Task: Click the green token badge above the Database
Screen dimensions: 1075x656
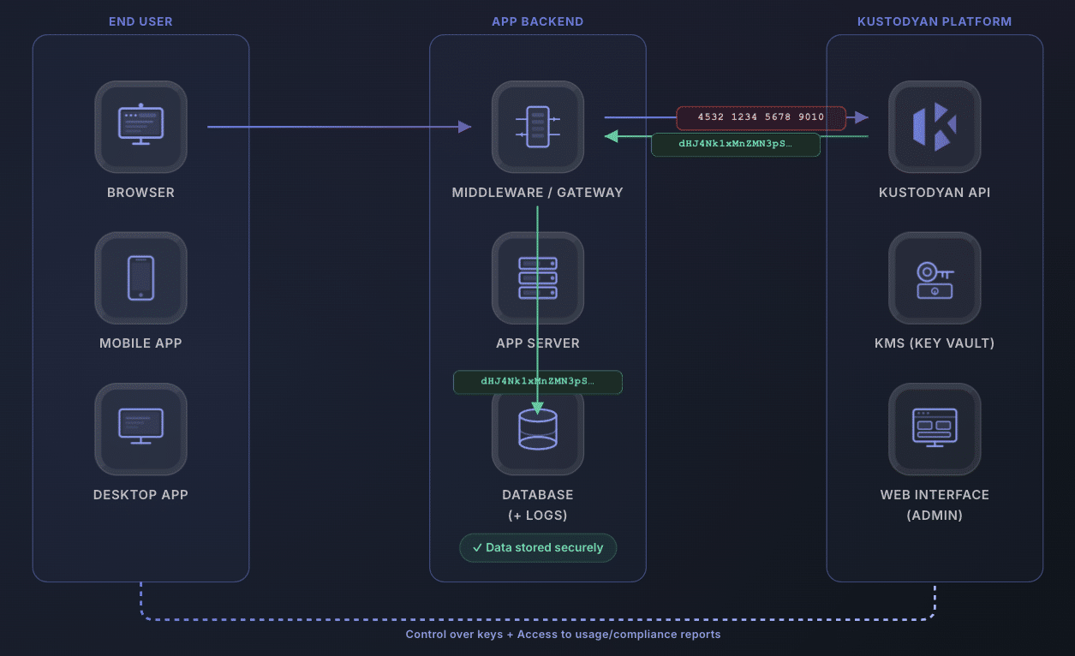Action: click(x=538, y=382)
